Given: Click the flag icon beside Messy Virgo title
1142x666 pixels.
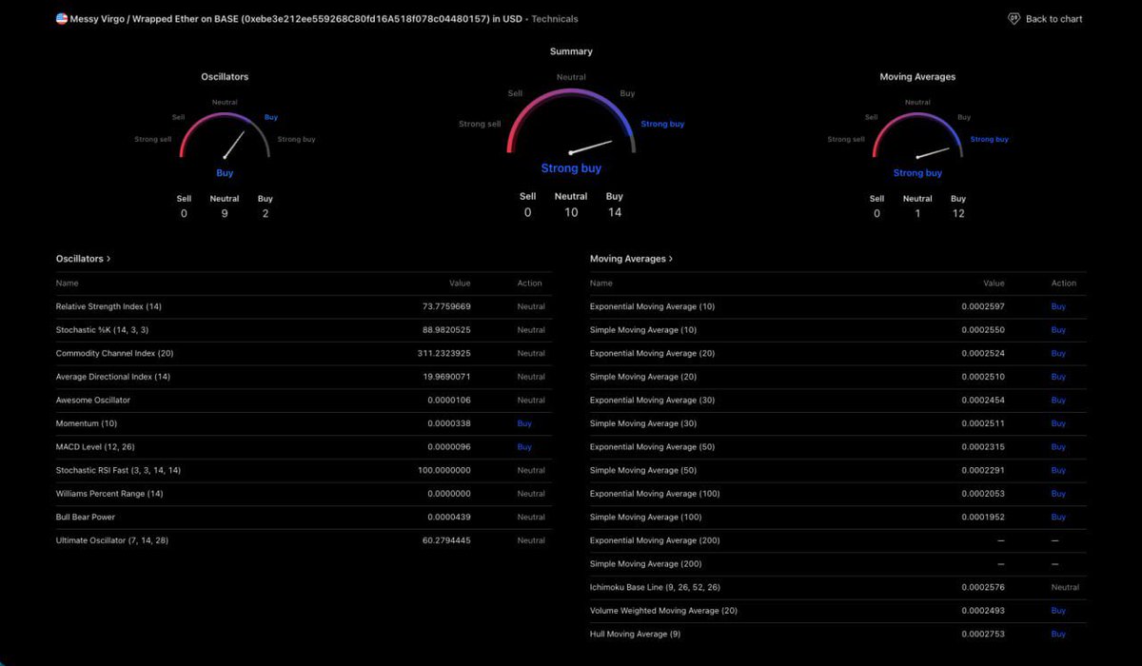Looking at the screenshot, I should pos(62,19).
